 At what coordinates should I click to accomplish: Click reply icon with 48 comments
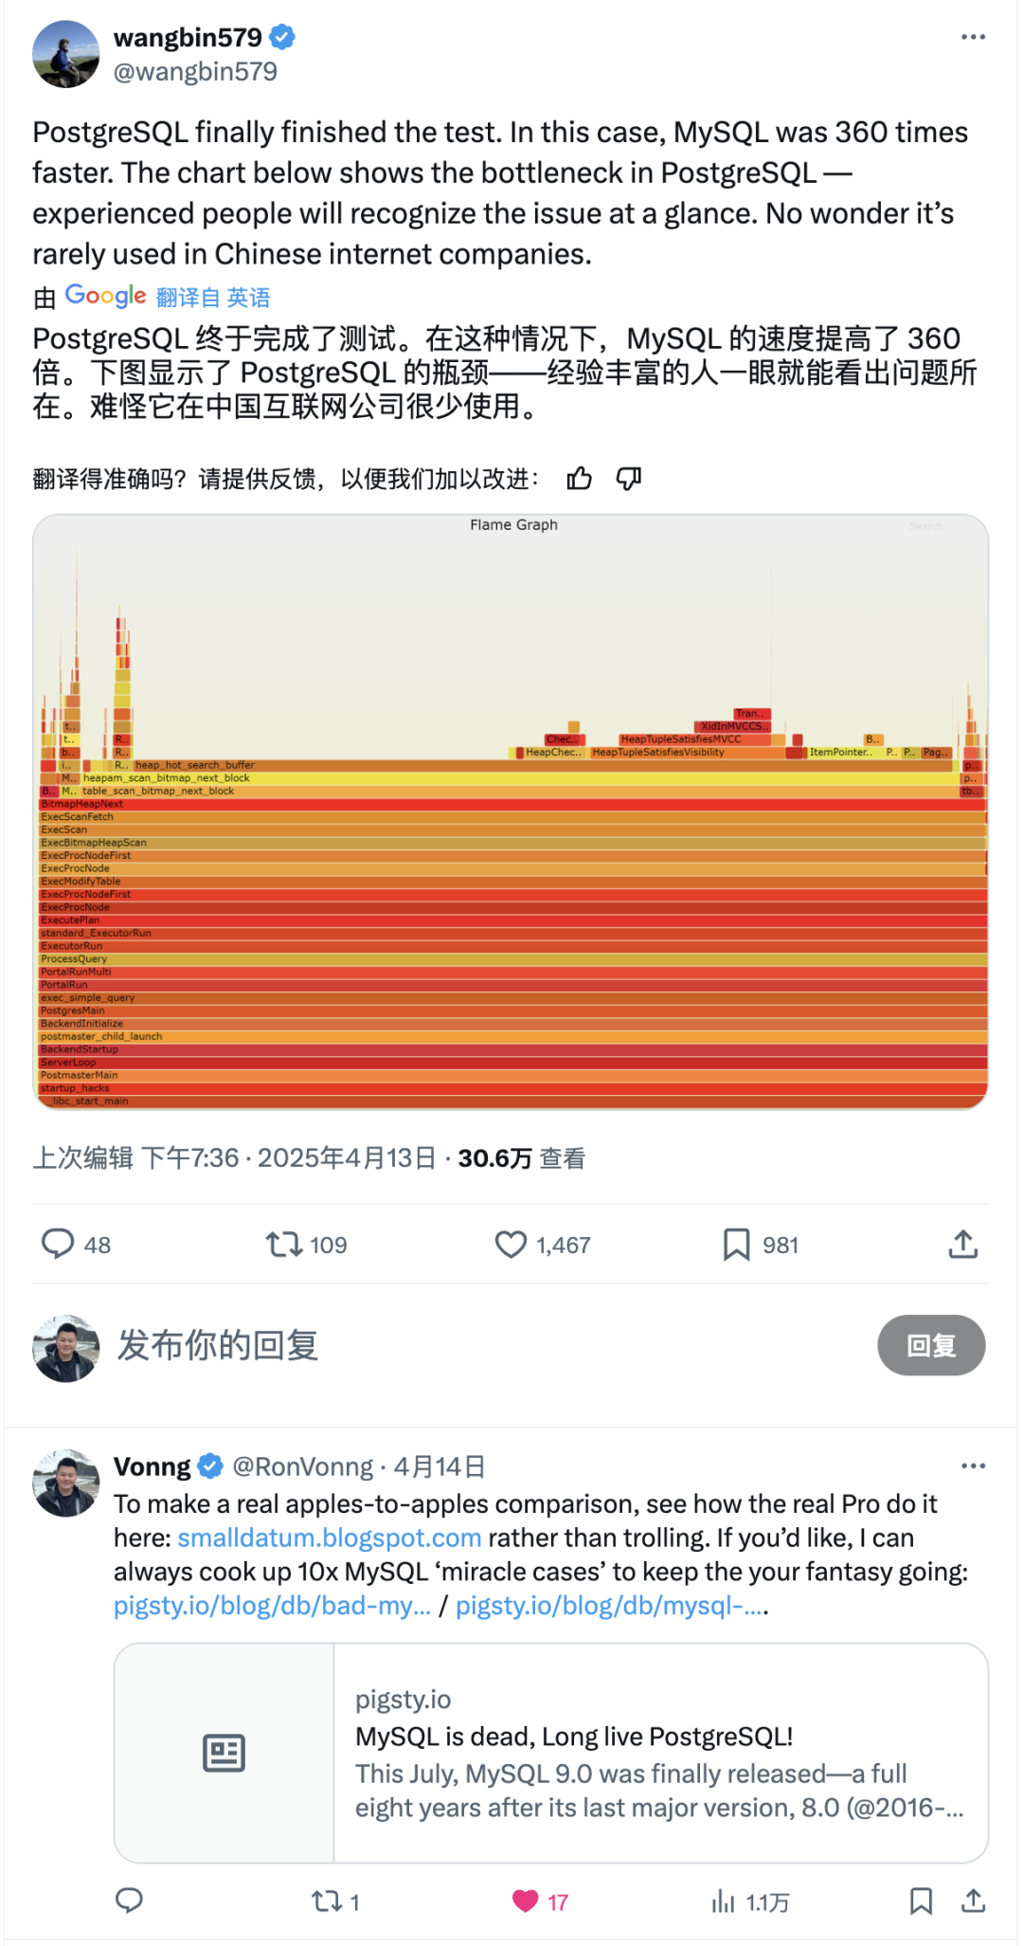[58, 1244]
